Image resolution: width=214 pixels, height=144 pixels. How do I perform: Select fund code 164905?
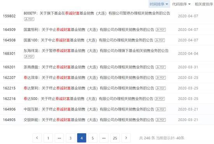click(9, 120)
